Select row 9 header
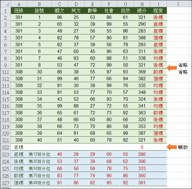The width and height of the screenshot is (192, 189). coord(6,65)
